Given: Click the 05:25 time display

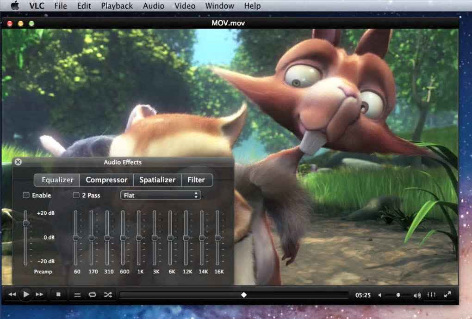Looking at the screenshot, I should click(x=363, y=295).
